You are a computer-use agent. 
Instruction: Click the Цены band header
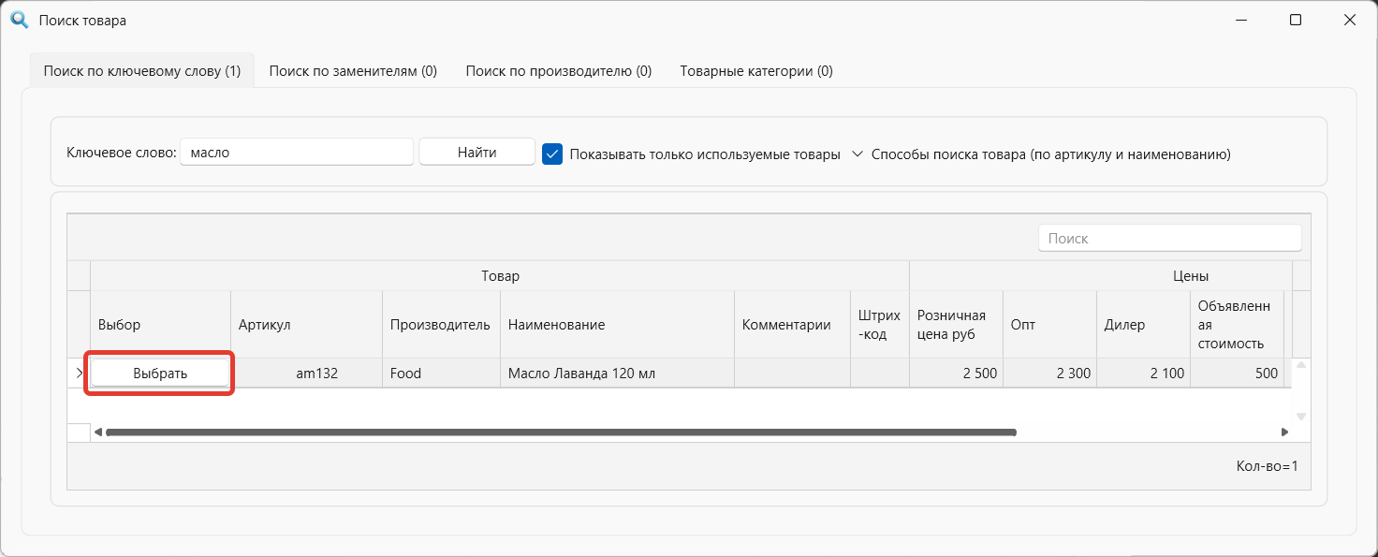pos(1100,276)
